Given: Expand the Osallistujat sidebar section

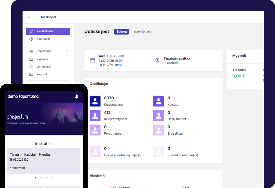Looking at the screenshot, I should click(x=44, y=51).
